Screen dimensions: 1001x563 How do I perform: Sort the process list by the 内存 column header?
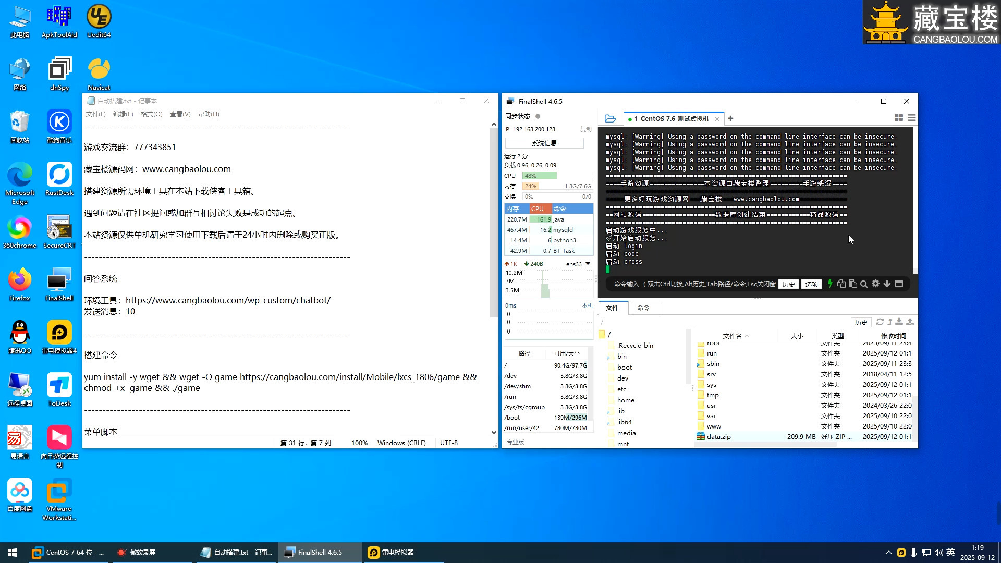517,209
